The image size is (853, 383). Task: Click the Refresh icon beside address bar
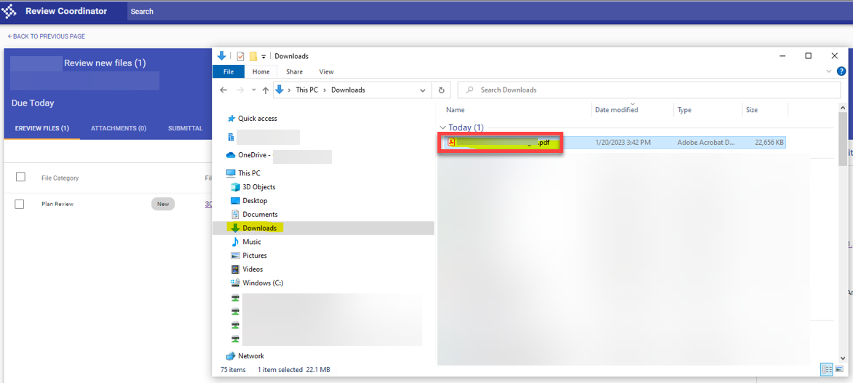[441, 90]
